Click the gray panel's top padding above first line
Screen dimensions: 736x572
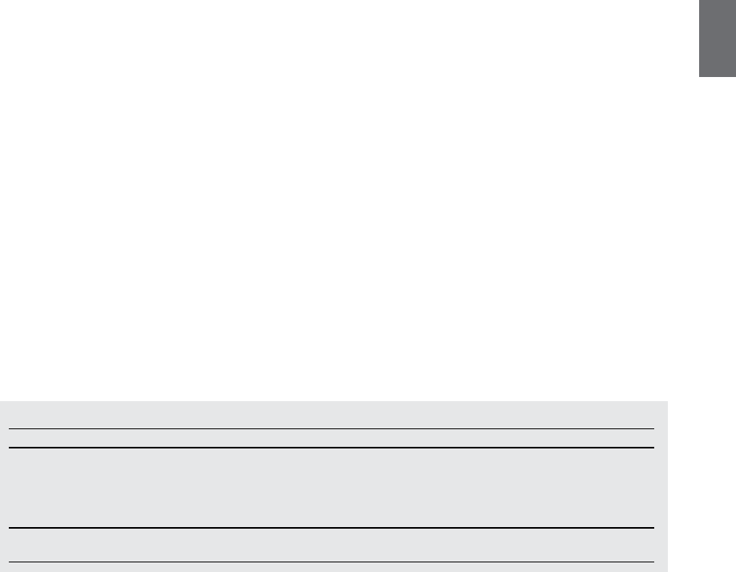(x=334, y=414)
